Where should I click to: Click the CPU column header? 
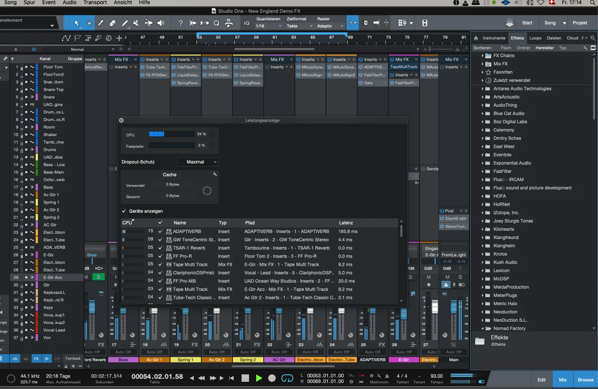click(127, 223)
